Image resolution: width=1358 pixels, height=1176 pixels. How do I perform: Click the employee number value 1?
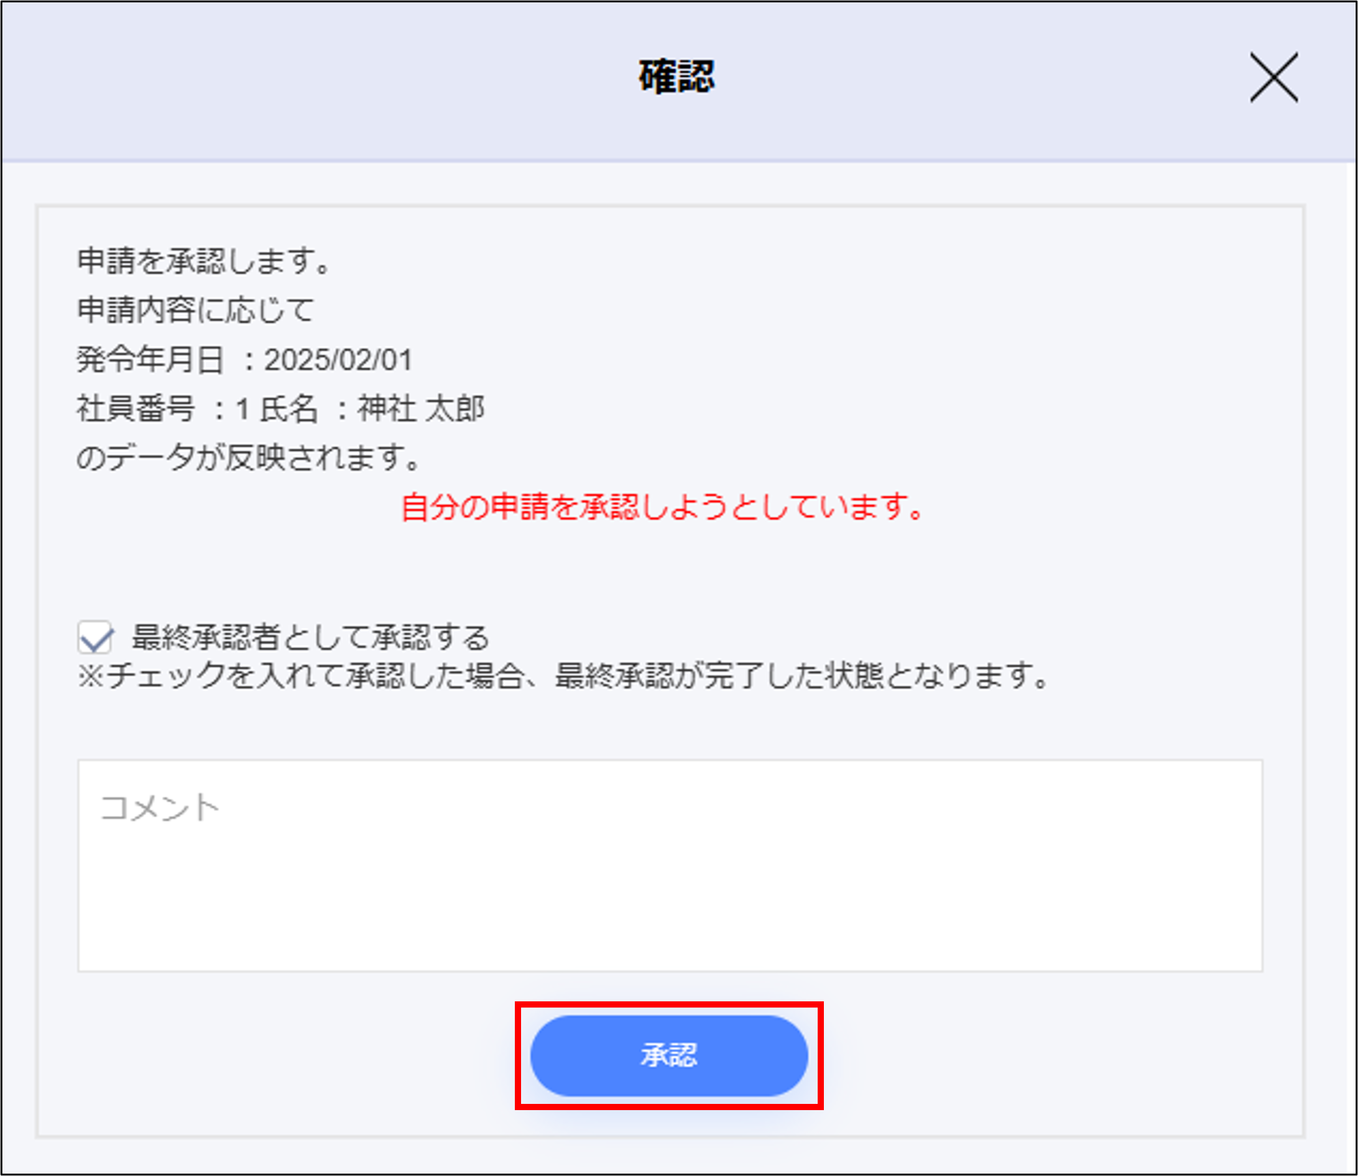point(242,410)
